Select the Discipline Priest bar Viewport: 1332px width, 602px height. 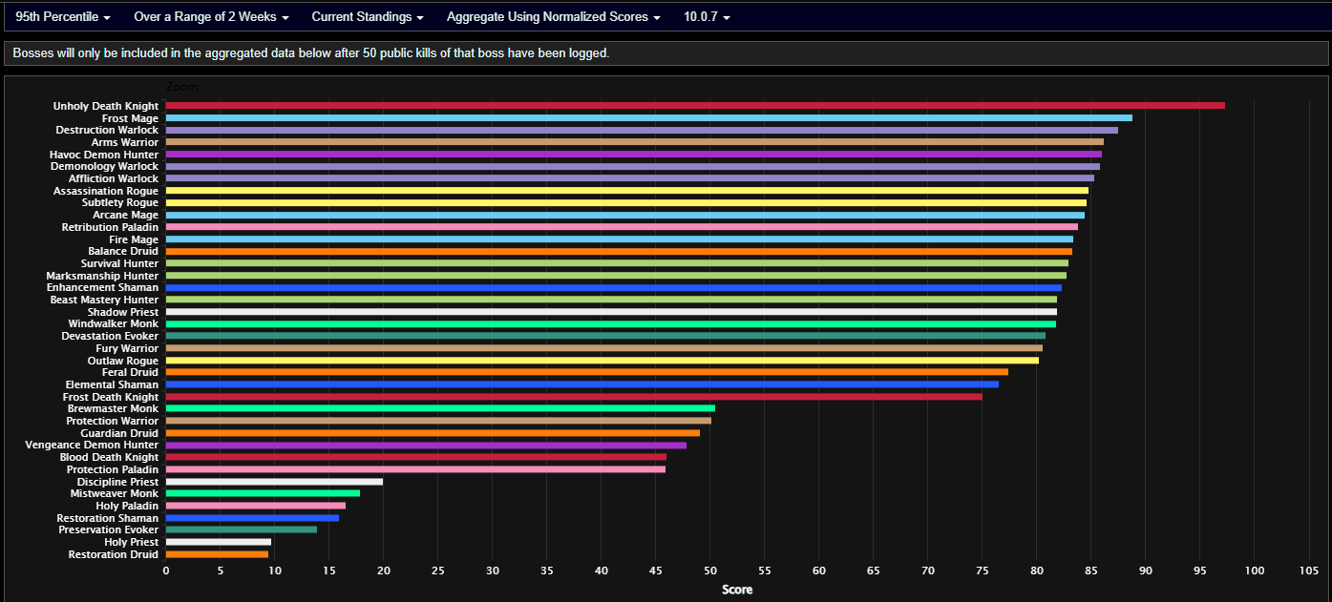pos(274,482)
